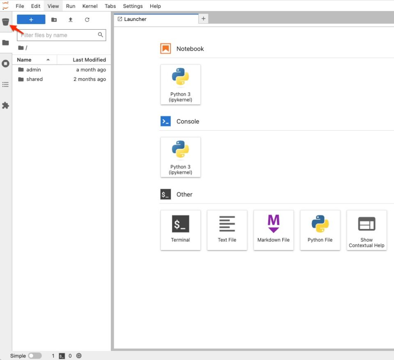Upload files using the upload icon
Image resolution: width=394 pixels, height=360 pixels.
pyautogui.click(x=71, y=19)
